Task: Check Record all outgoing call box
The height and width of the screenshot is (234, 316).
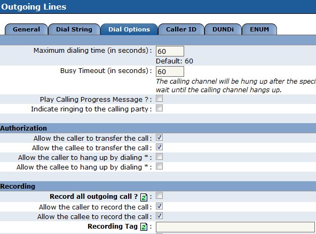Action: click(160, 196)
